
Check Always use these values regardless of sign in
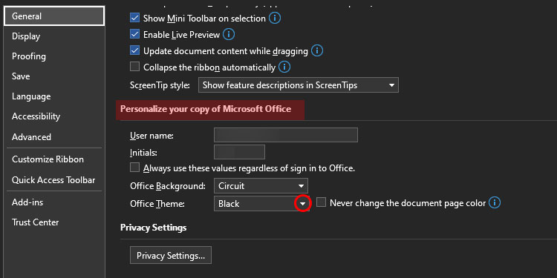[134, 168]
